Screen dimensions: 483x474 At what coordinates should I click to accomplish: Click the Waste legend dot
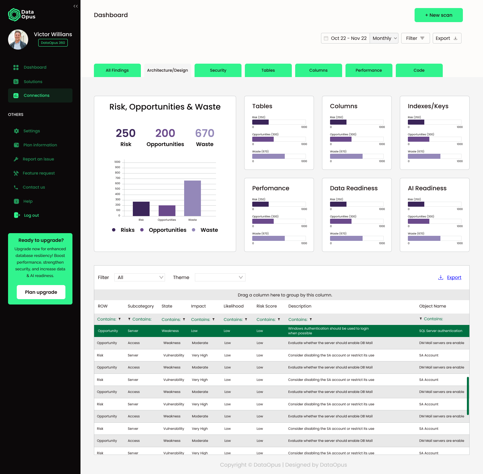(x=194, y=230)
